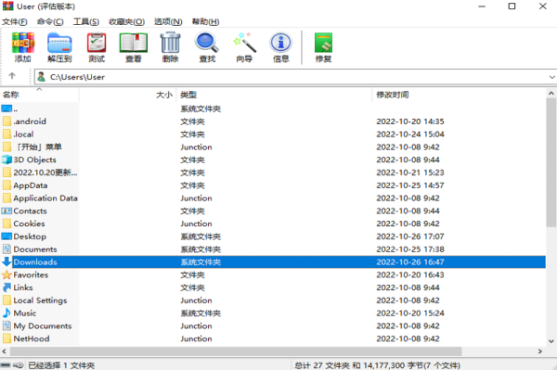This screenshot has height=370, width=557.
Task: Click the .android folder icon
Action: (x=6, y=121)
